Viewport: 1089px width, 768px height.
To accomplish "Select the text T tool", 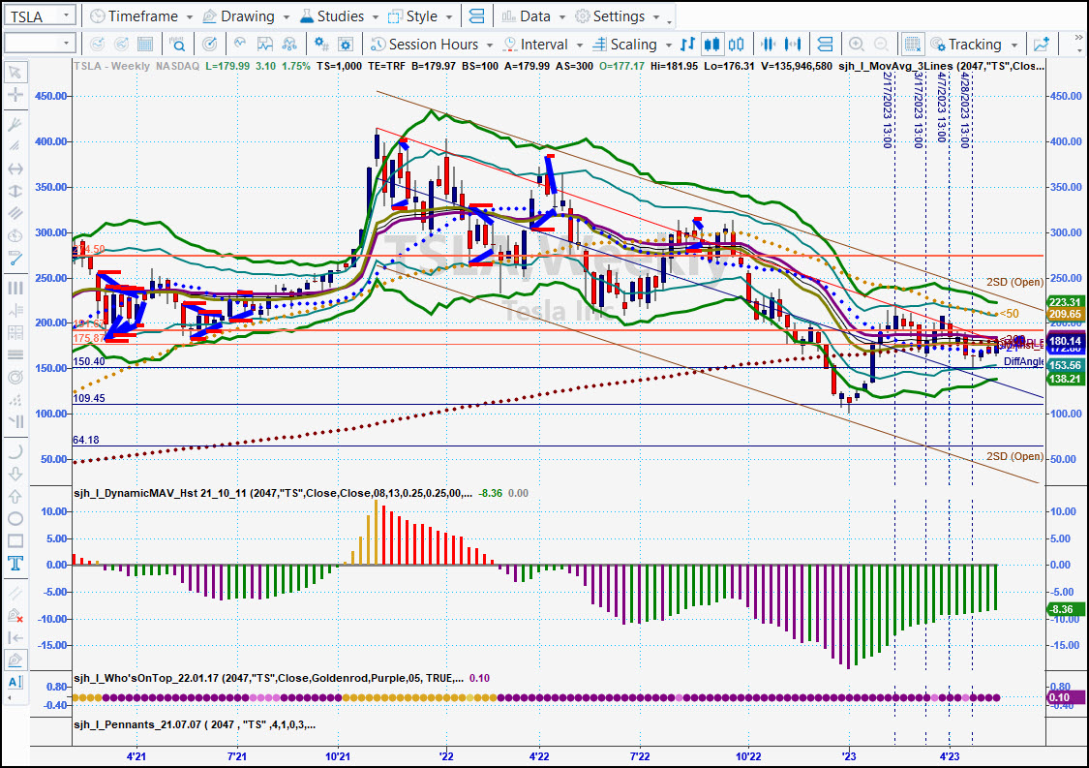I will click(15, 563).
